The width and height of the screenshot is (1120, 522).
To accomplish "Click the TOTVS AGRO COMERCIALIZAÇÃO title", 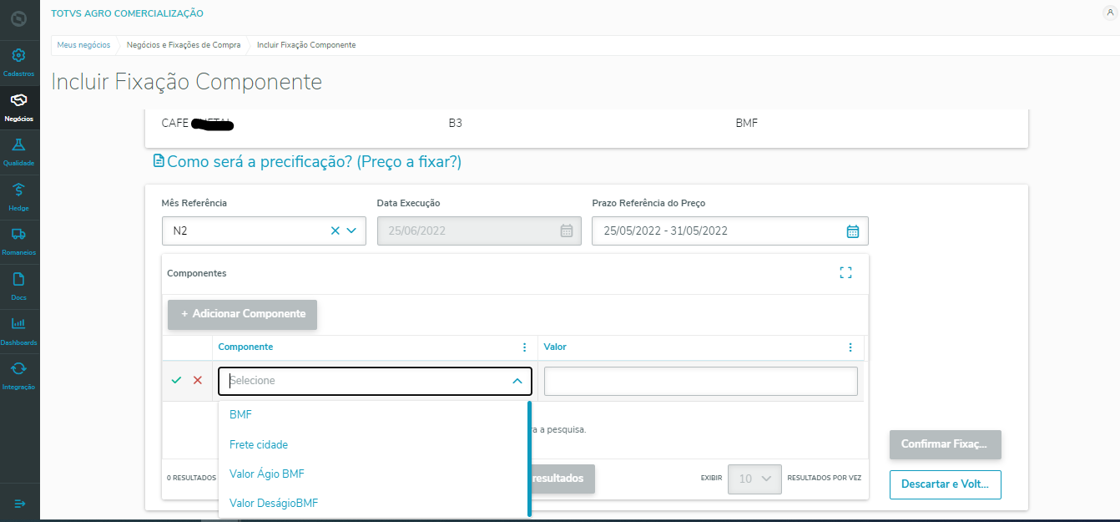I will click(127, 13).
